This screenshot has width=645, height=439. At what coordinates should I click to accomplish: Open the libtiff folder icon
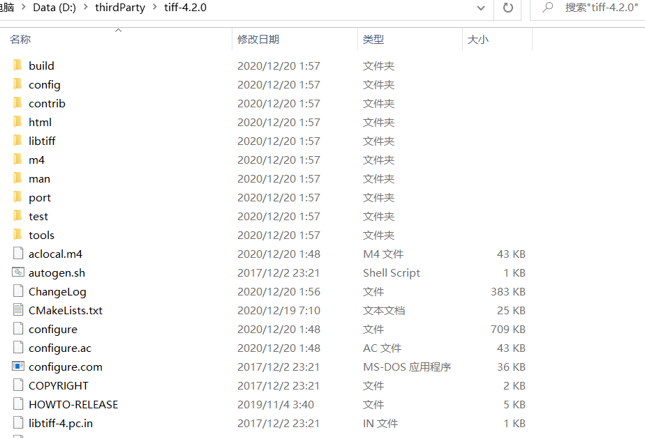(17, 140)
